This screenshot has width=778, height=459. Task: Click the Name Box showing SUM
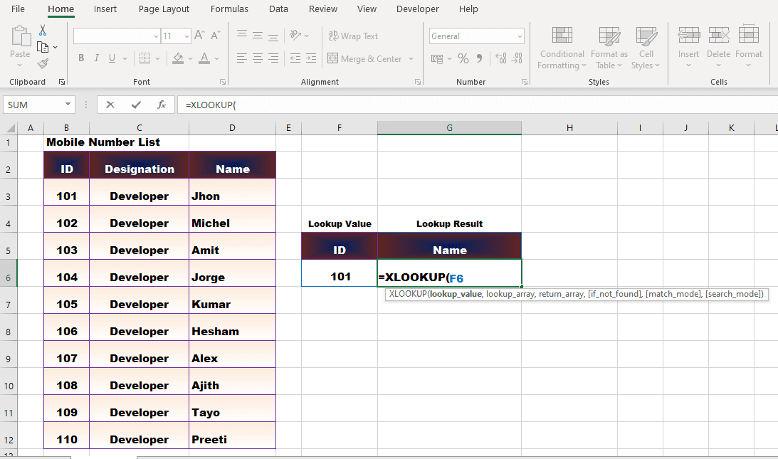(38, 105)
